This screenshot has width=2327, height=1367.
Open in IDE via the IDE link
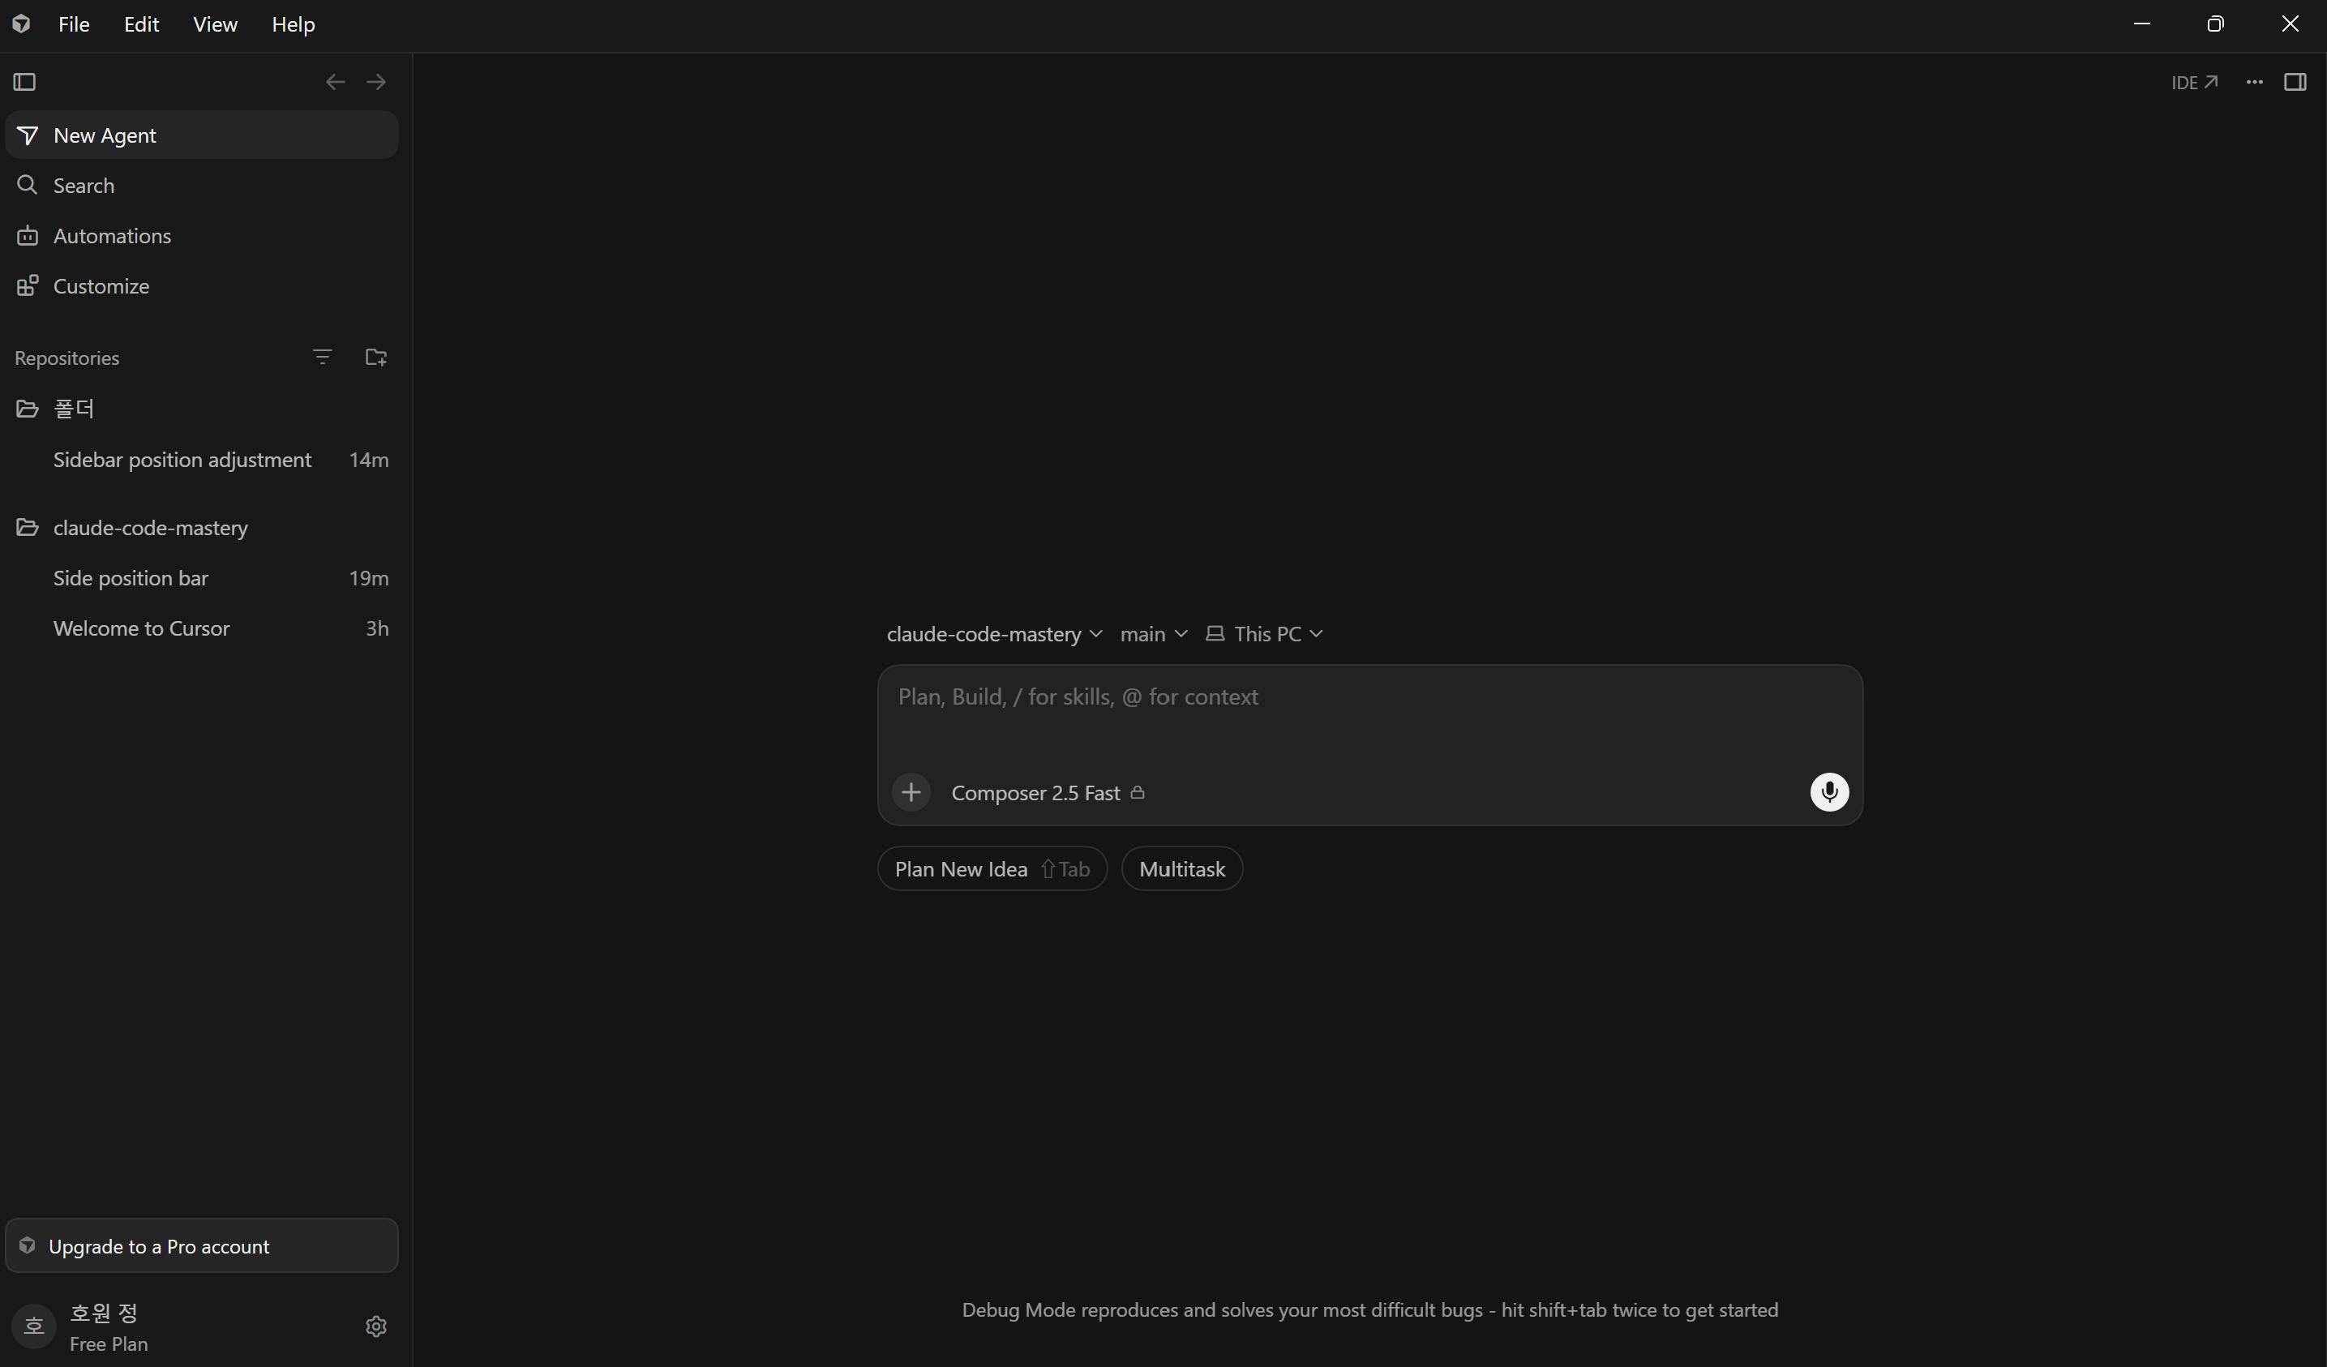click(x=2194, y=82)
